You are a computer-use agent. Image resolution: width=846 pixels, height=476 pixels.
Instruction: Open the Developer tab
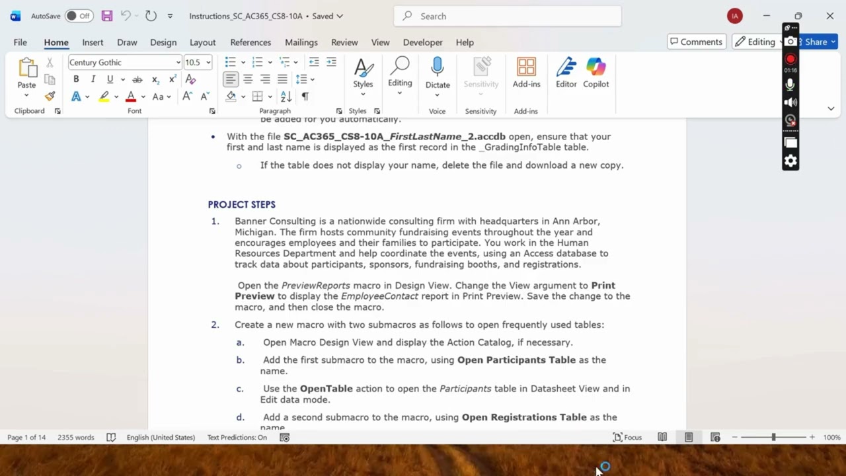422,42
